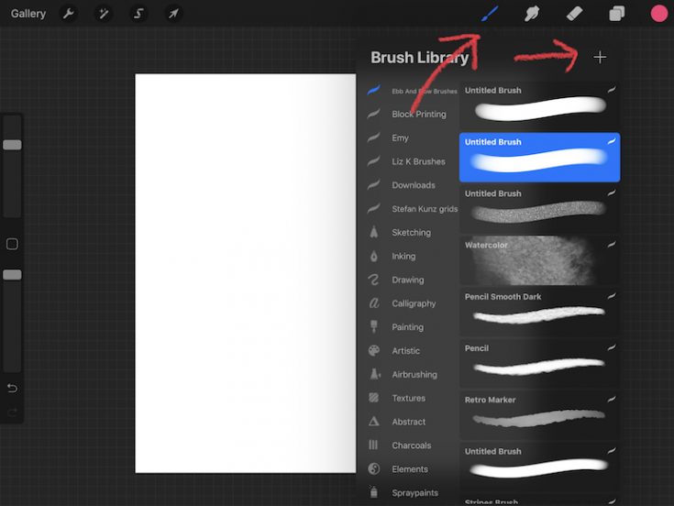Select the Smudge tool
Screen dimensions: 674x506
(531, 14)
